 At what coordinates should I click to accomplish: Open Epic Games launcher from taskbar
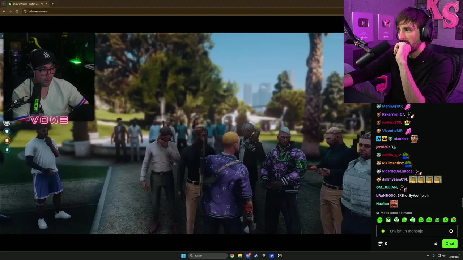point(264,256)
